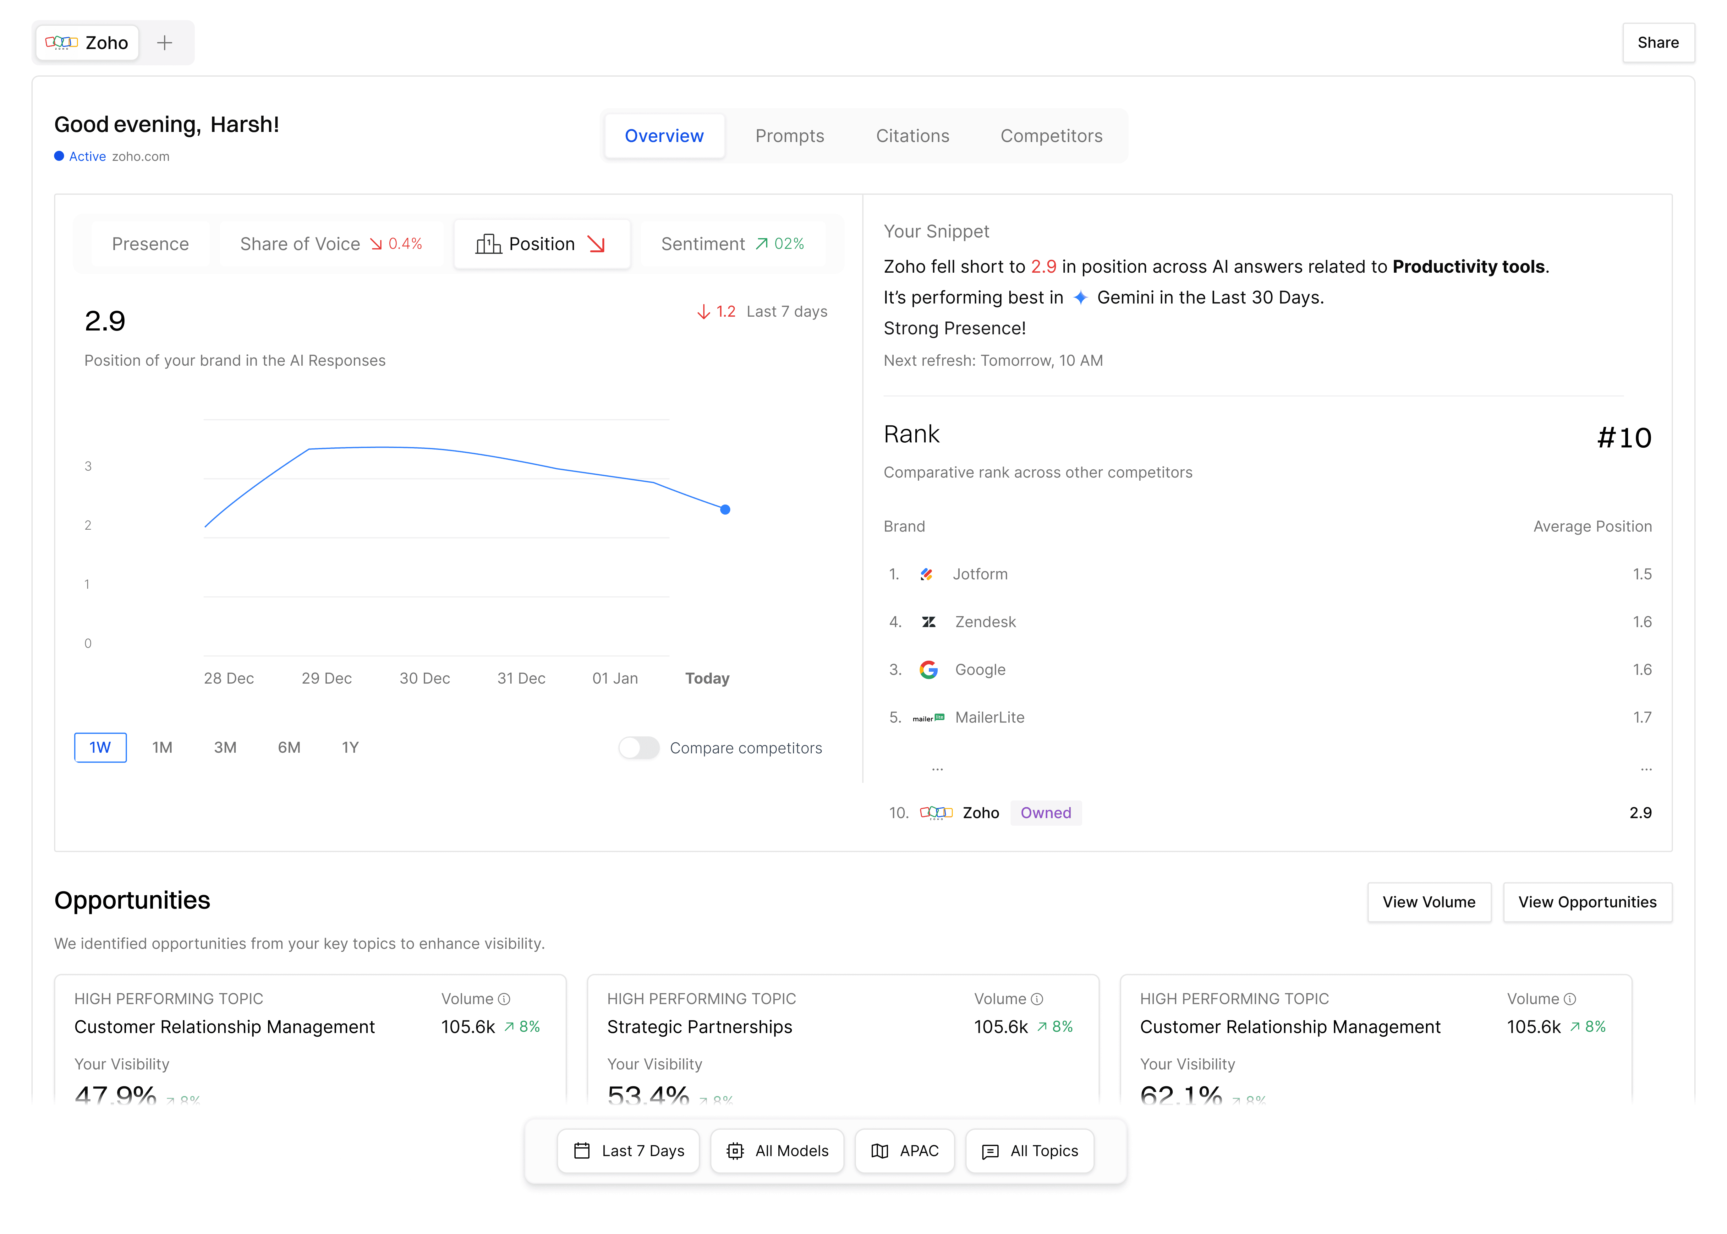Image resolution: width=1727 pixels, height=1234 pixels.
Task: Click the map icon beside APAC
Action: click(880, 1151)
